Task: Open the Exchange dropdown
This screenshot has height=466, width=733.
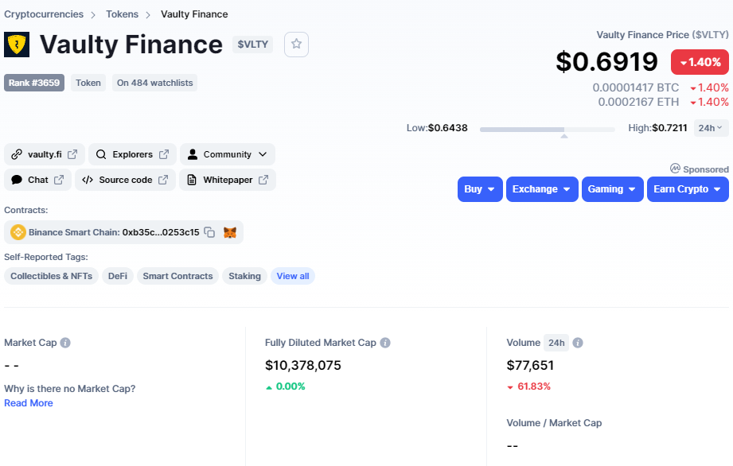Action: pyautogui.click(x=542, y=189)
